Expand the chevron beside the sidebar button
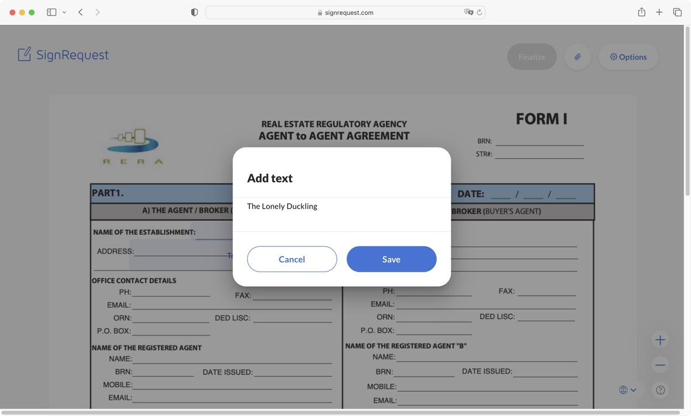691x416 pixels. (x=64, y=12)
